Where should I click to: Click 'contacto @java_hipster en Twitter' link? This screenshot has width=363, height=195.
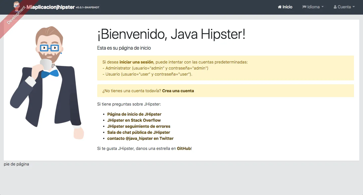(x=140, y=138)
